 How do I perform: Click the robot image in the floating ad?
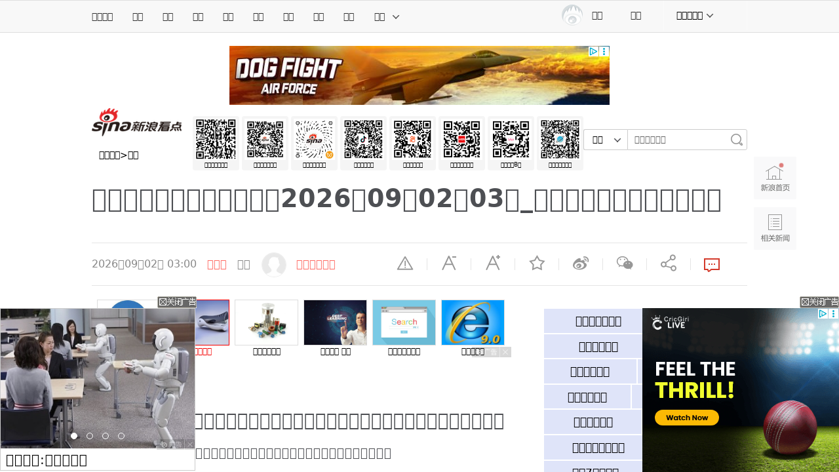[98, 378]
